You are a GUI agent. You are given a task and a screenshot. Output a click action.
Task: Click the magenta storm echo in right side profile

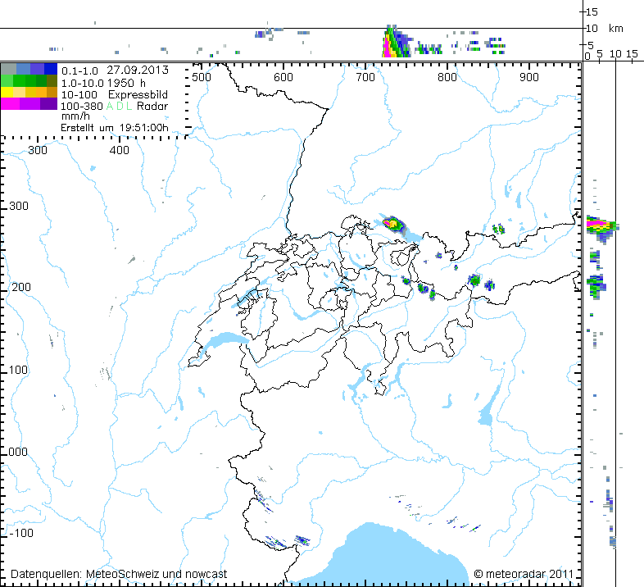click(601, 227)
